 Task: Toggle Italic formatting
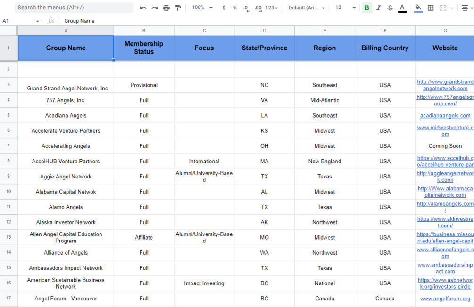tap(378, 8)
